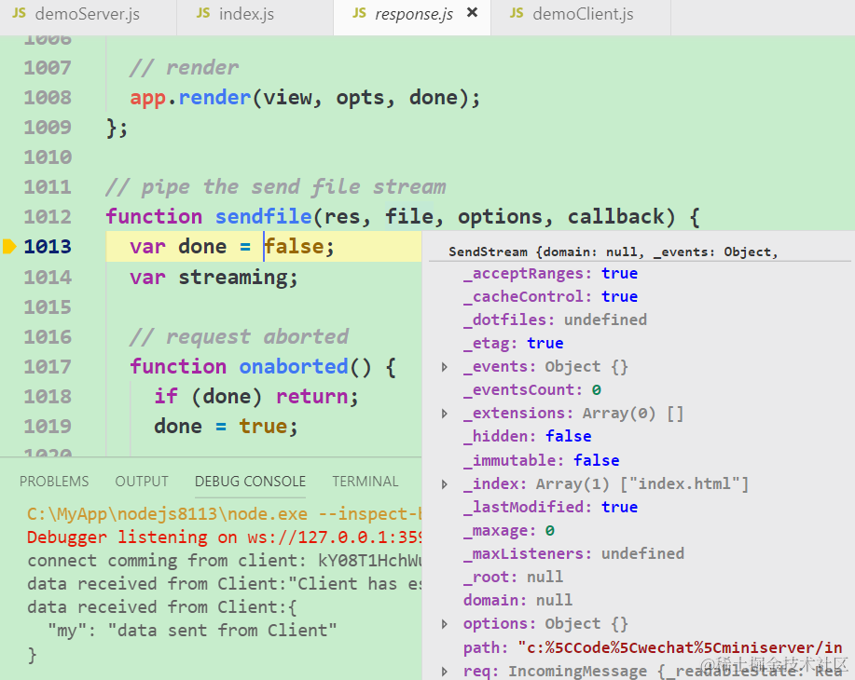Screen dimensions: 855x680
Task: Click the node.exe --inspect console line
Action: [x=224, y=514]
